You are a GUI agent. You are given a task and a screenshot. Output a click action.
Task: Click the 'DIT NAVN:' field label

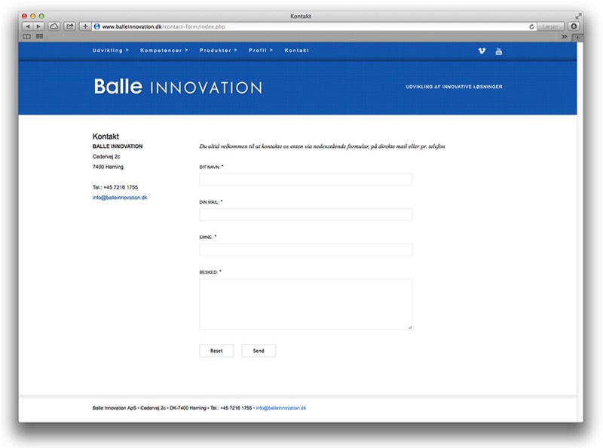point(210,167)
